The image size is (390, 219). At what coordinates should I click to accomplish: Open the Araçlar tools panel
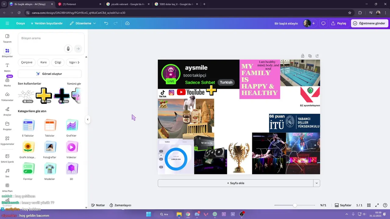(7, 111)
